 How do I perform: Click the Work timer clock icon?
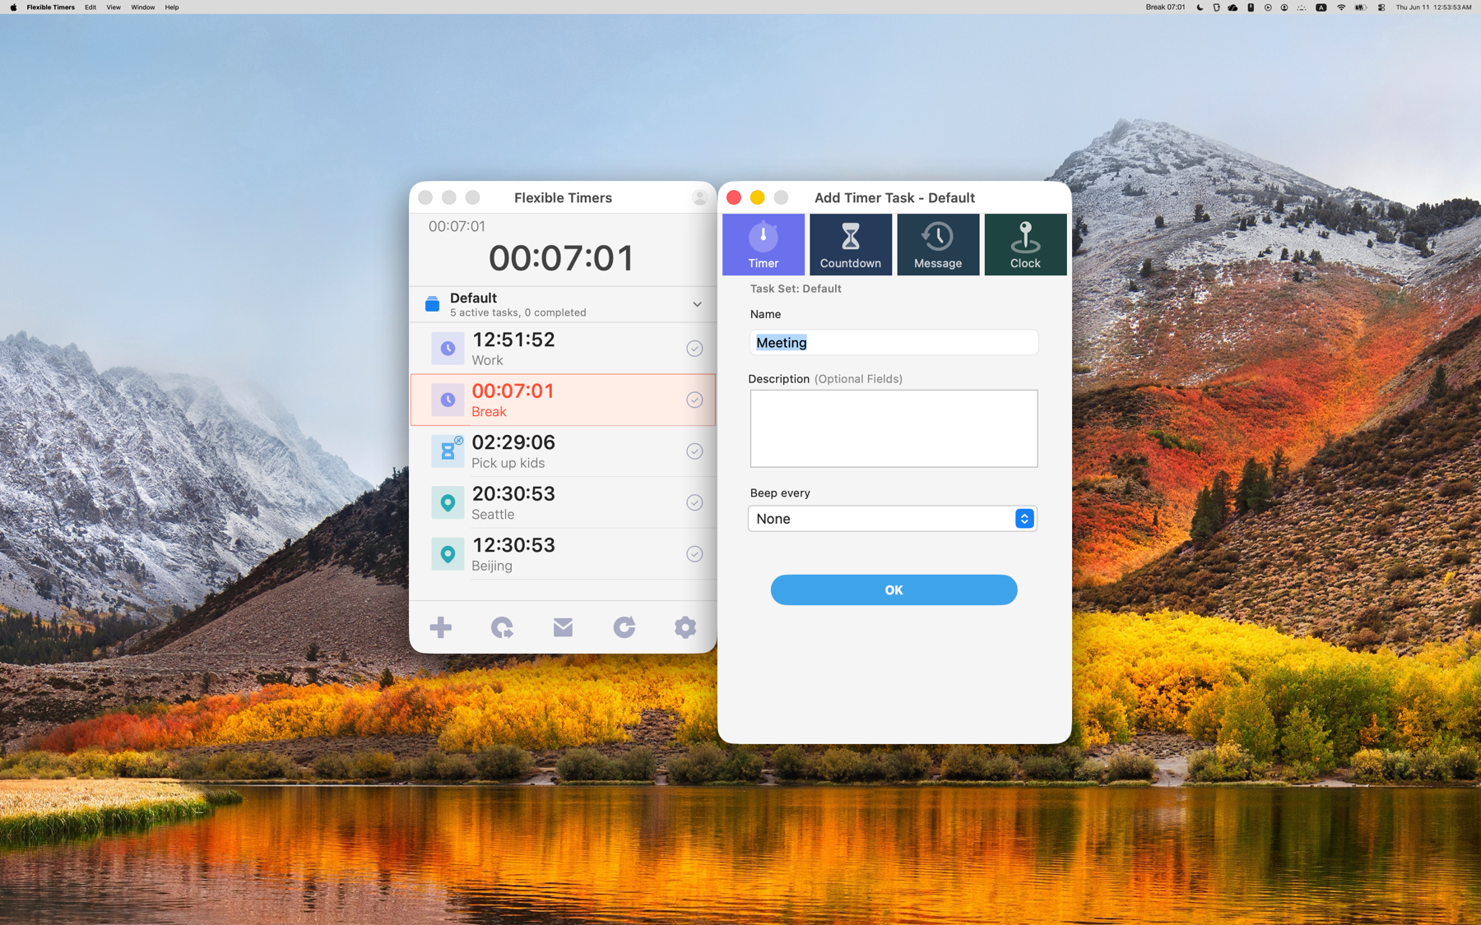(448, 349)
